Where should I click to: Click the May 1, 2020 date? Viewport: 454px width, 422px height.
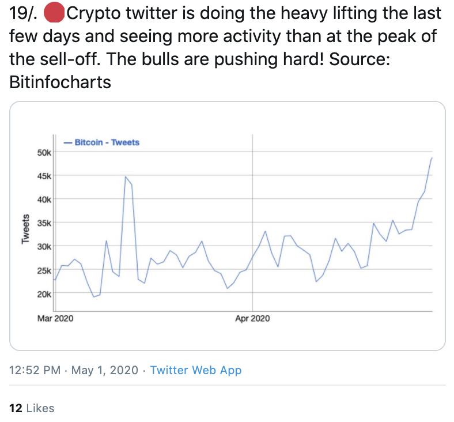(105, 370)
